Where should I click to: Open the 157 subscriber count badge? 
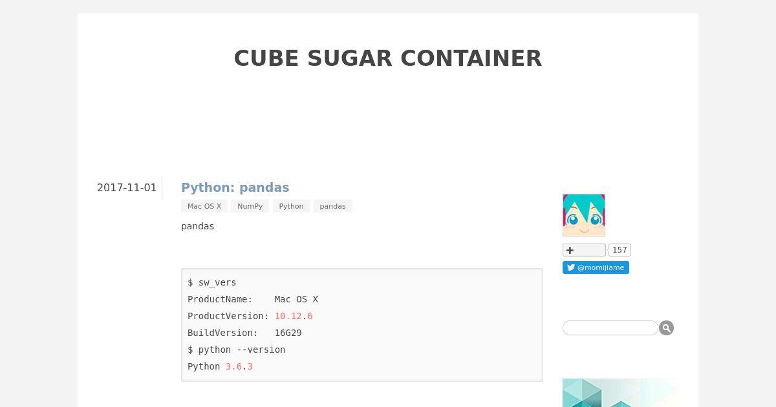point(620,250)
